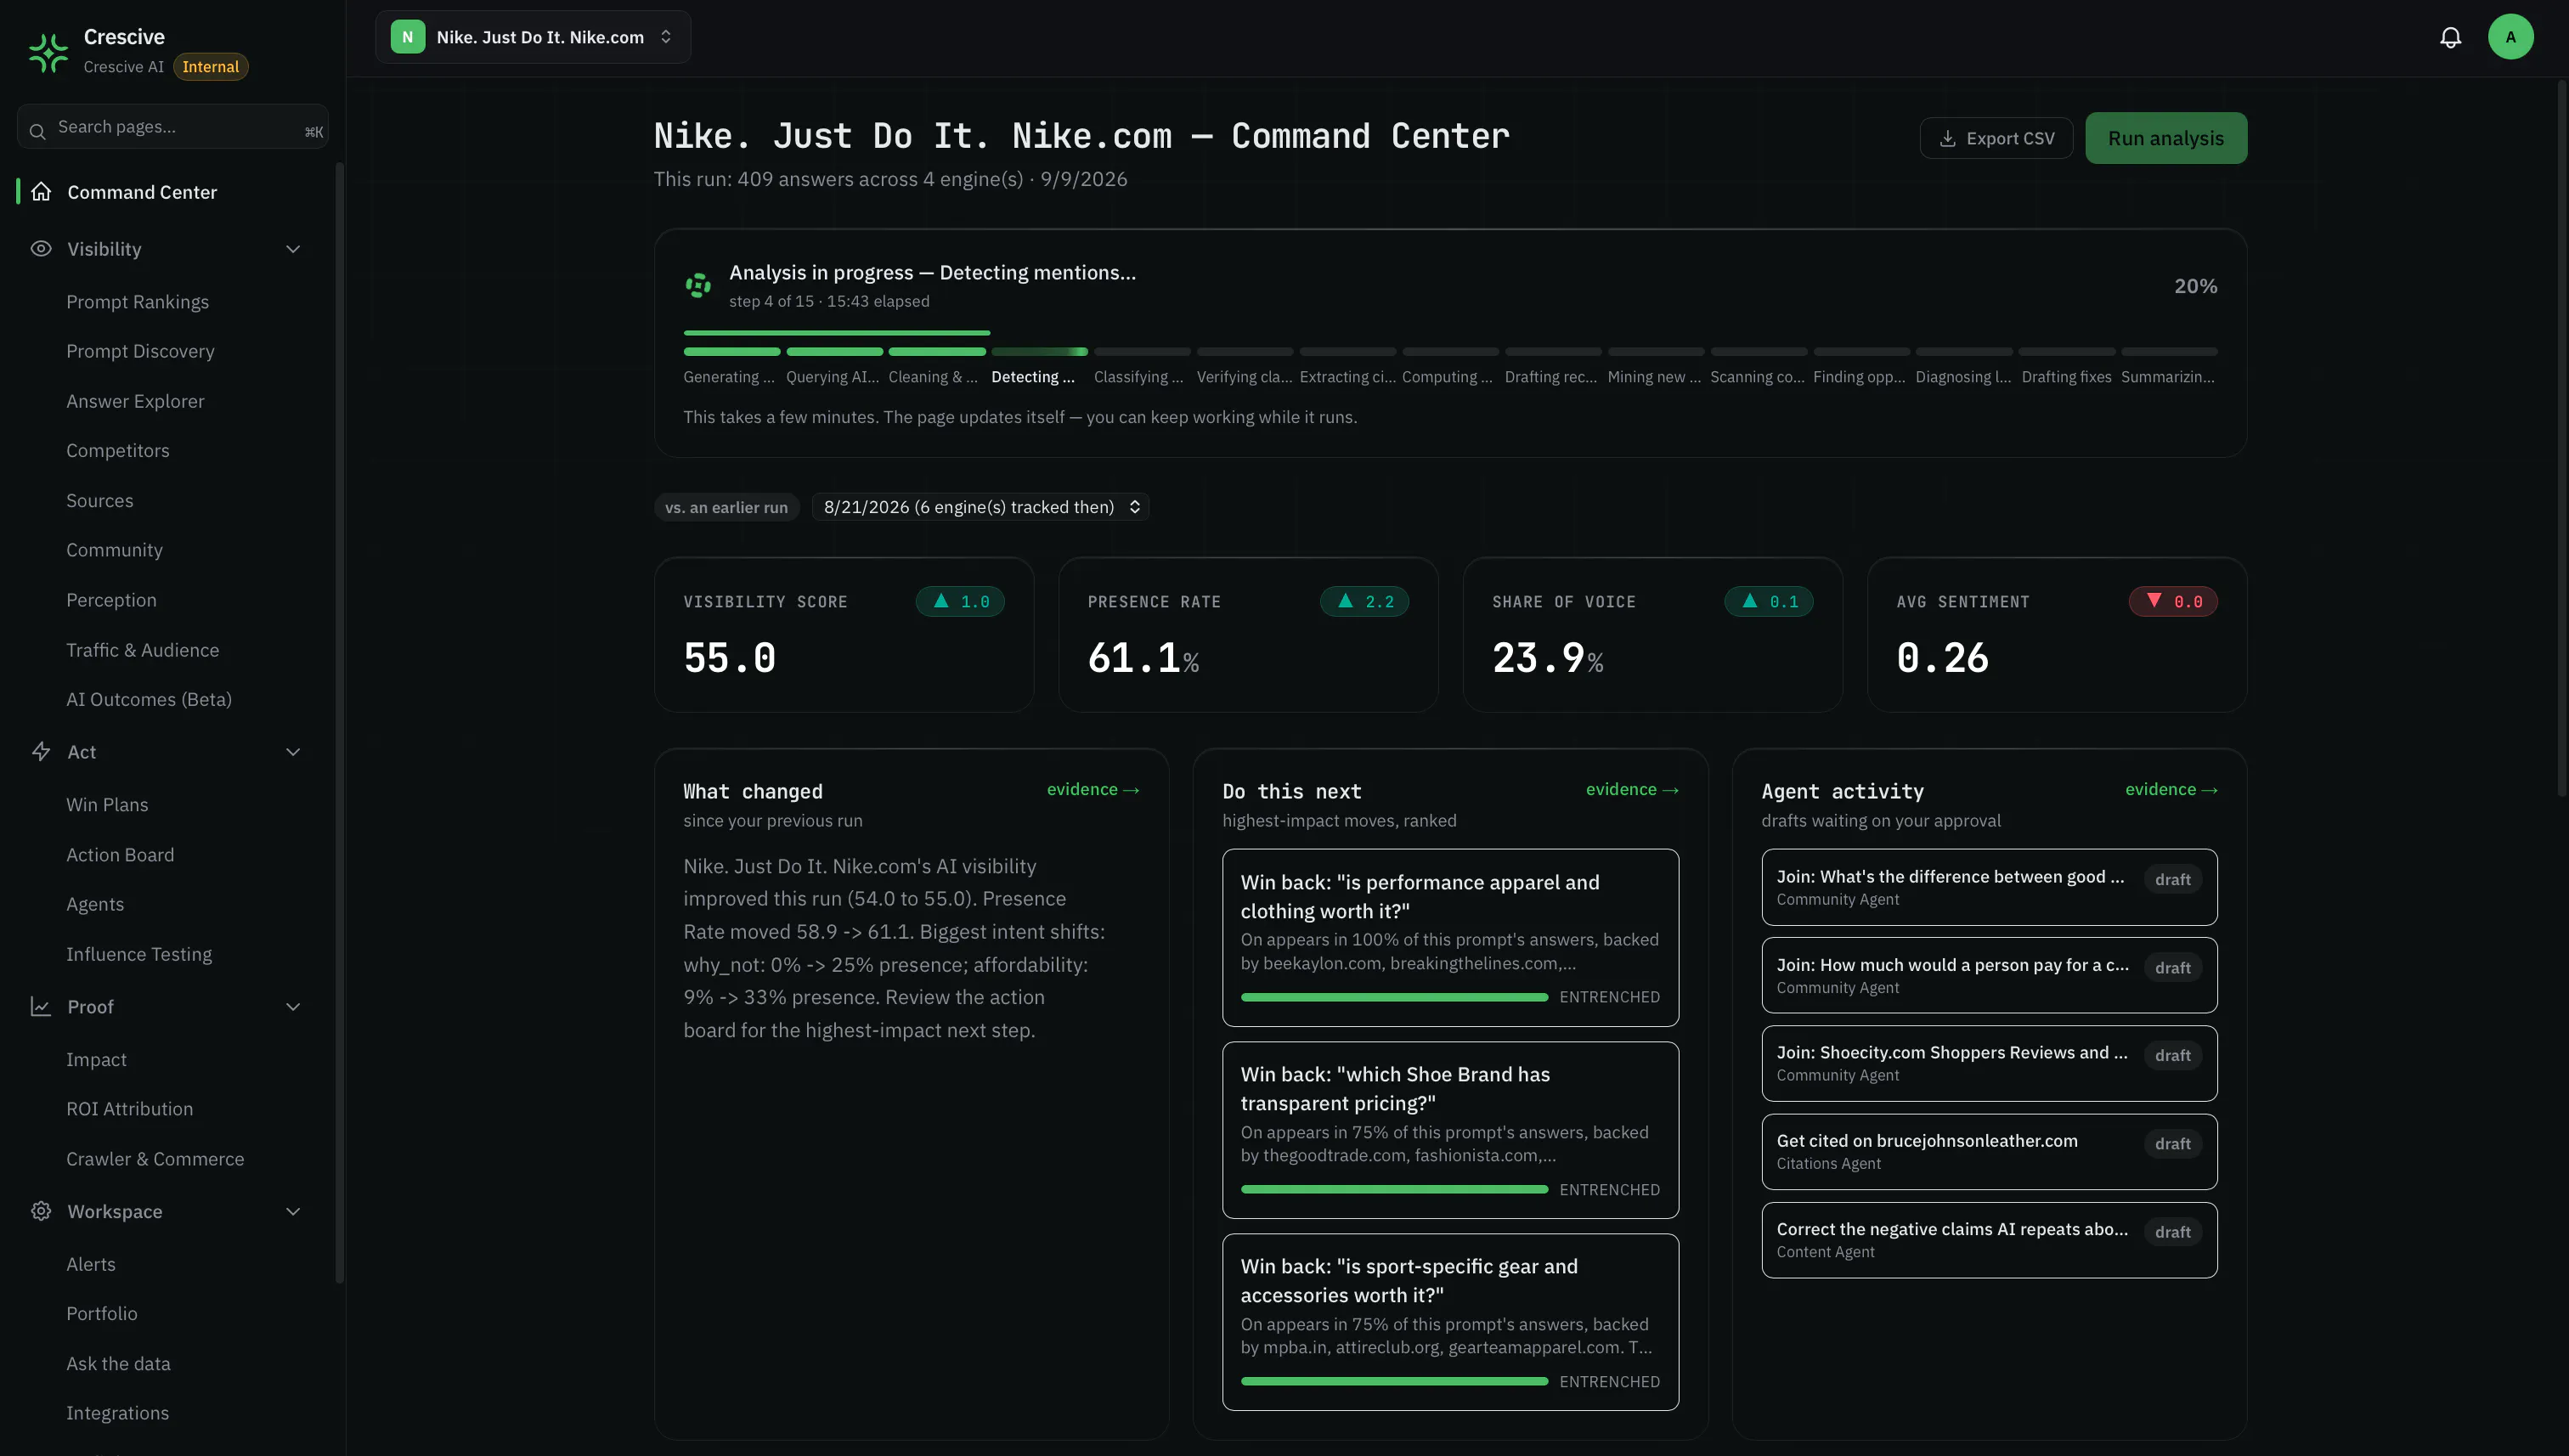Navigate to Competitors
Screen dimensions: 2569x1456
(118, 450)
